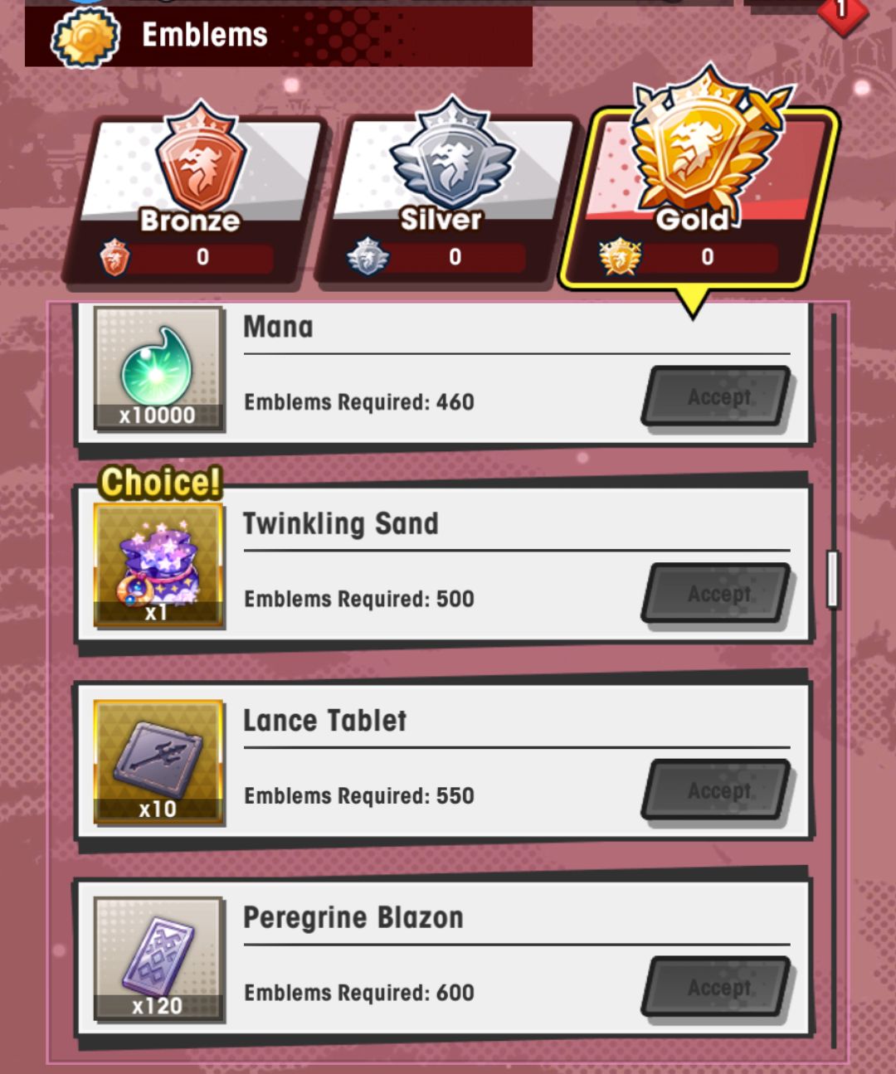Click the small gold emblem count icon
The width and height of the screenshot is (896, 1074).
(620, 257)
